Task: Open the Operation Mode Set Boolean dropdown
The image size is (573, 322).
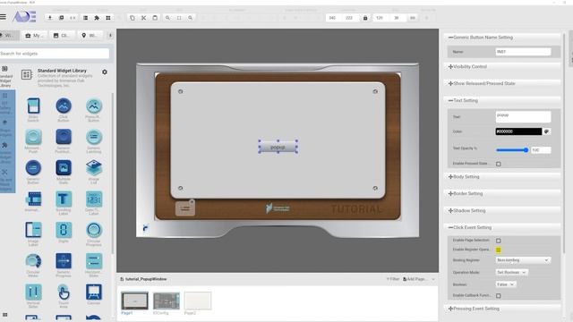Action: click(x=511, y=272)
